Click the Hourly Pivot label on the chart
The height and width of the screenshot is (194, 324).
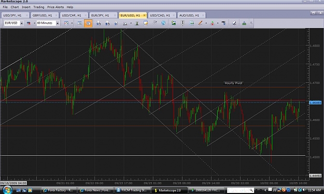point(233,83)
